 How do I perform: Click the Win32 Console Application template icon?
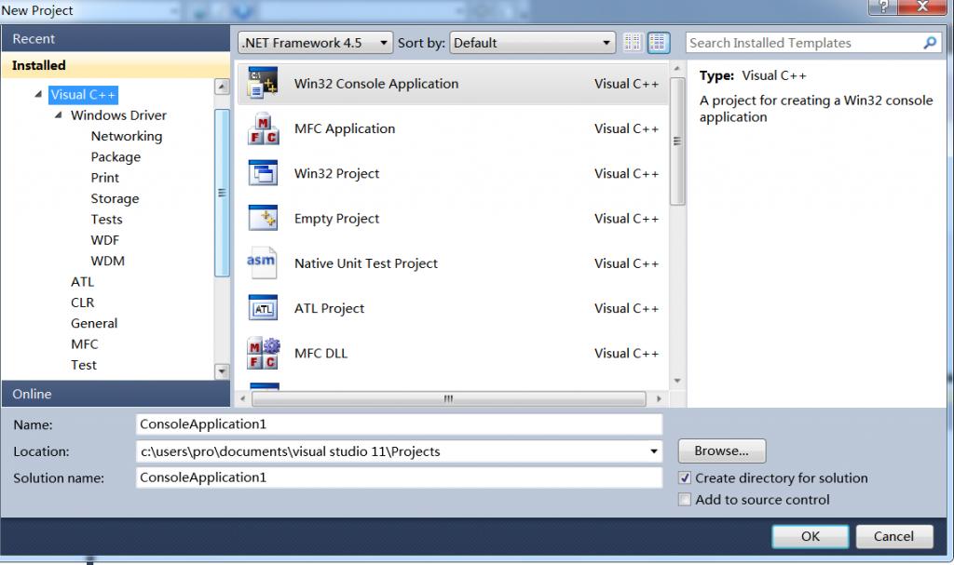pos(263,84)
